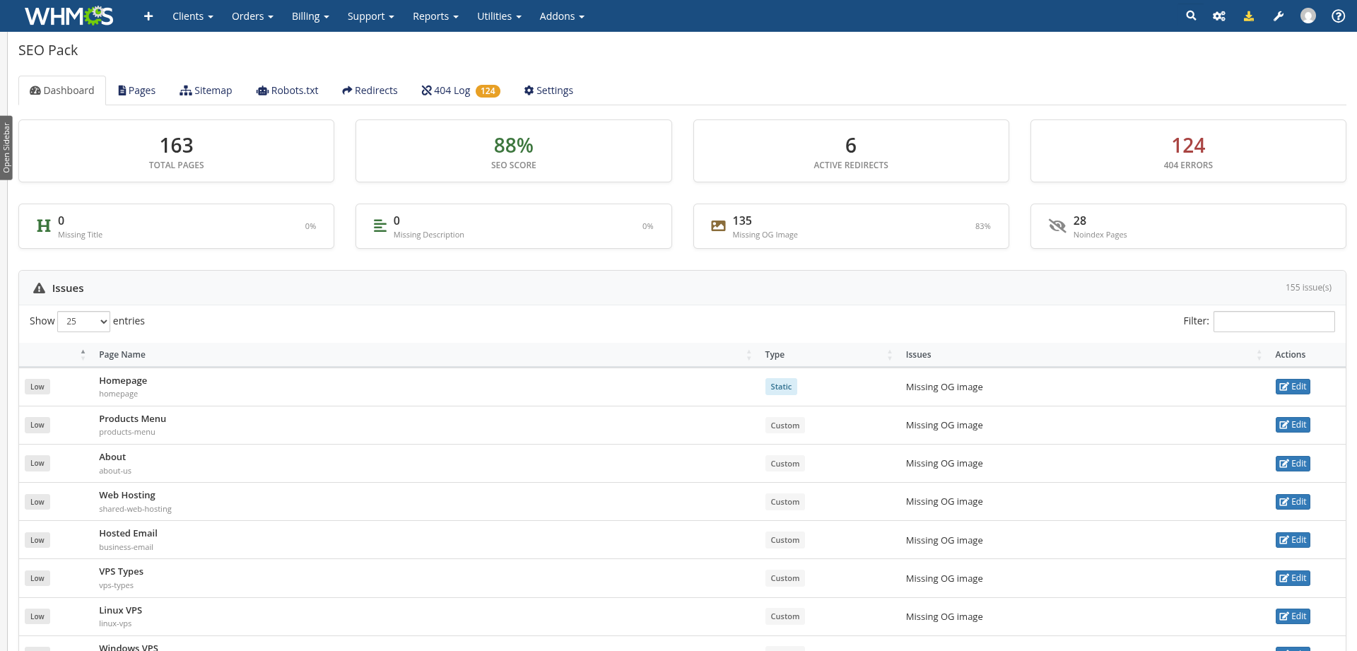Click the plus add-new icon
This screenshot has height=651, width=1357.
pyautogui.click(x=148, y=16)
